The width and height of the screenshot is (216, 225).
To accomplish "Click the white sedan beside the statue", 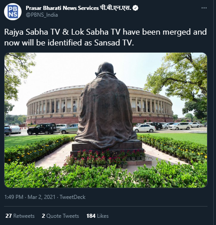I will pos(144,128).
